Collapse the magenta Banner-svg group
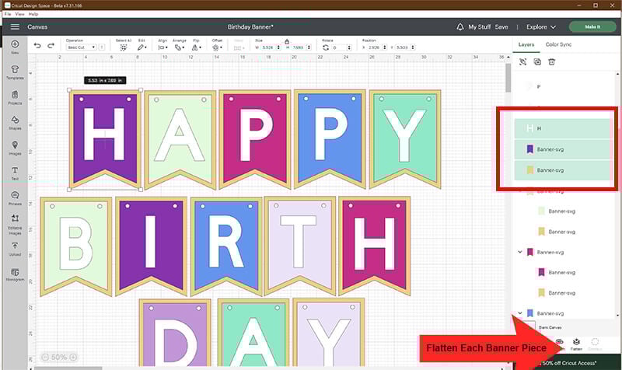The image size is (622, 370). [x=520, y=252]
